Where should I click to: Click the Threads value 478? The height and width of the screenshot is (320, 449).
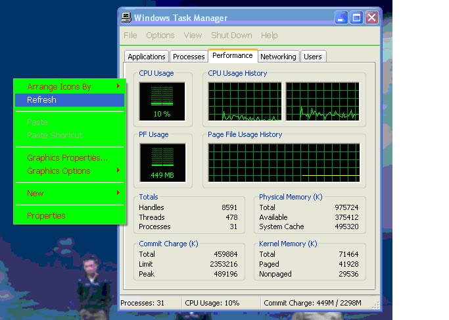pyautogui.click(x=231, y=217)
